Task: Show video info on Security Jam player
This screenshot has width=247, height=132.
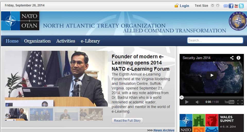Action: (239, 58)
